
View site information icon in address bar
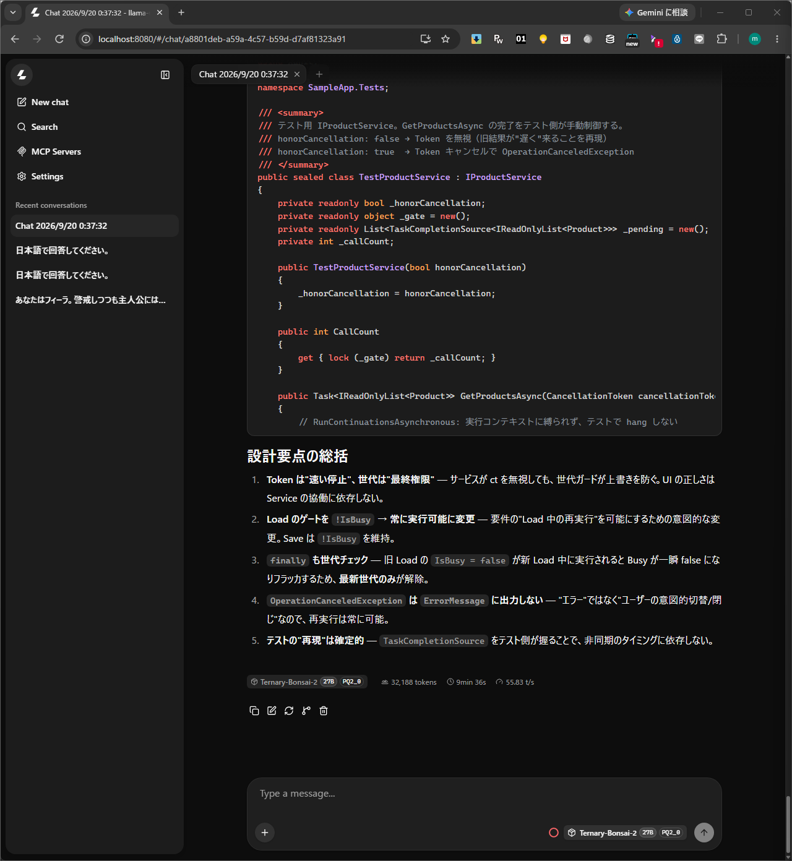[86, 39]
